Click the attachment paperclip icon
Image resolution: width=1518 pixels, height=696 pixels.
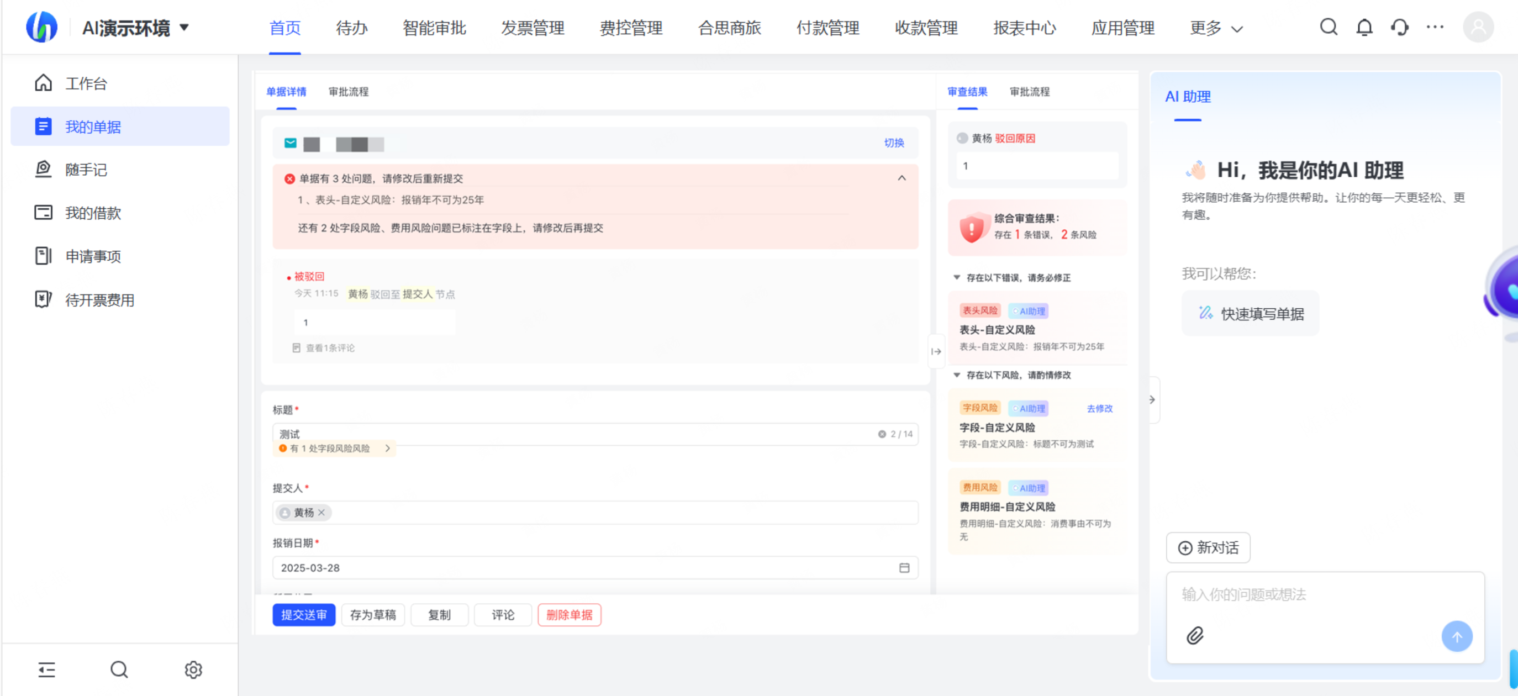[x=1195, y=635]
